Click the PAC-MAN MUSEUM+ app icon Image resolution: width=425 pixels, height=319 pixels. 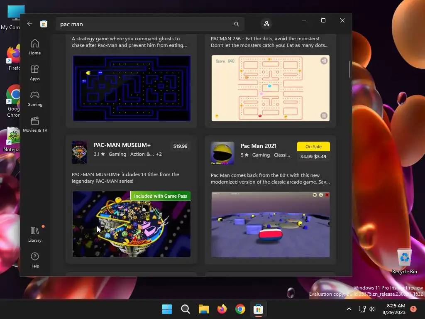tap(79, 152)
